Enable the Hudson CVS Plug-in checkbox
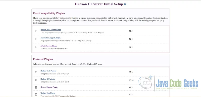 pyautogui.click(x=36, y=72)
